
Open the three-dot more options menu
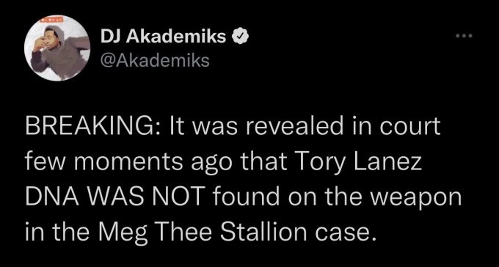[x=465, y=36]
